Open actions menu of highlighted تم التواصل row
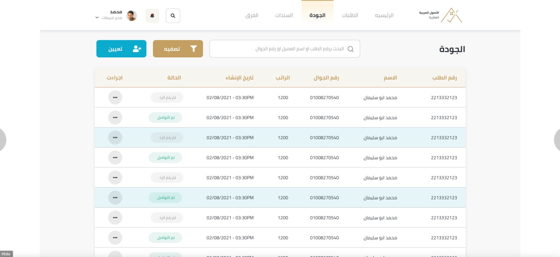This screenshot has height=257, width=560. (115, 197)
